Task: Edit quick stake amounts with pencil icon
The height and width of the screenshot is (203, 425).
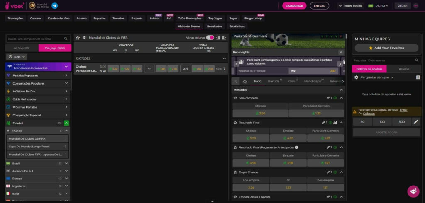Action: click(x=416, y=122)
